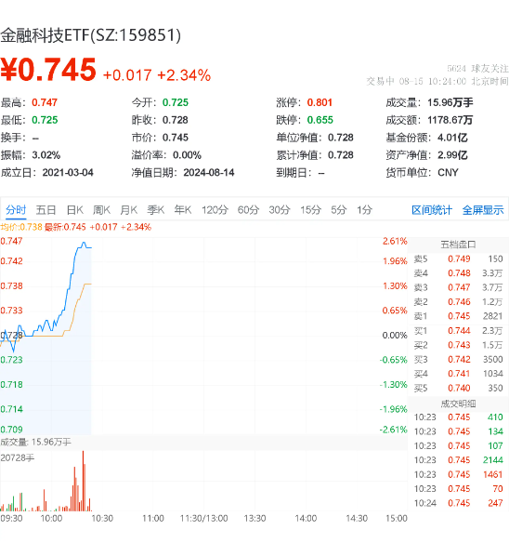The width and height of the screenshot is (509, 543).
Task: Select 卖1 ask price 0.745 row
Action: pyautogui.click(x=458, y=316)
